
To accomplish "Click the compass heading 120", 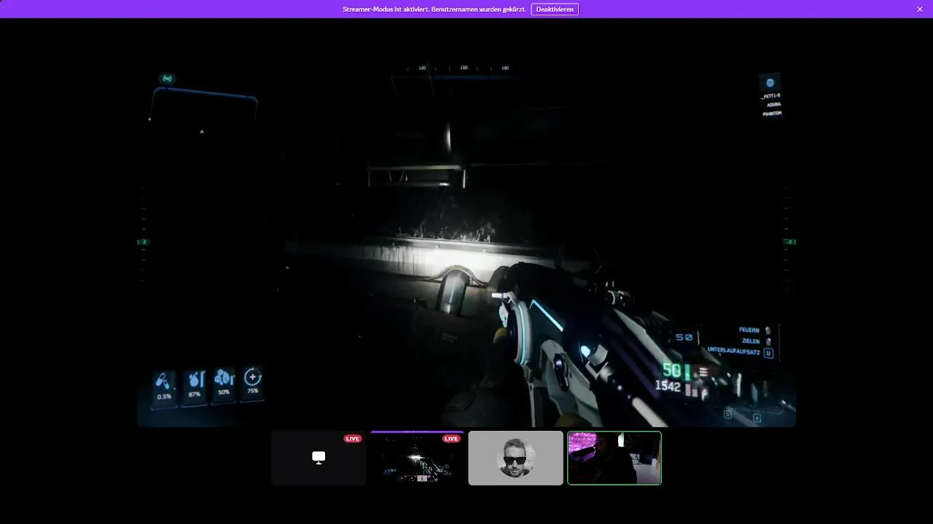I will pyautogui.click(x=422, y=68).
